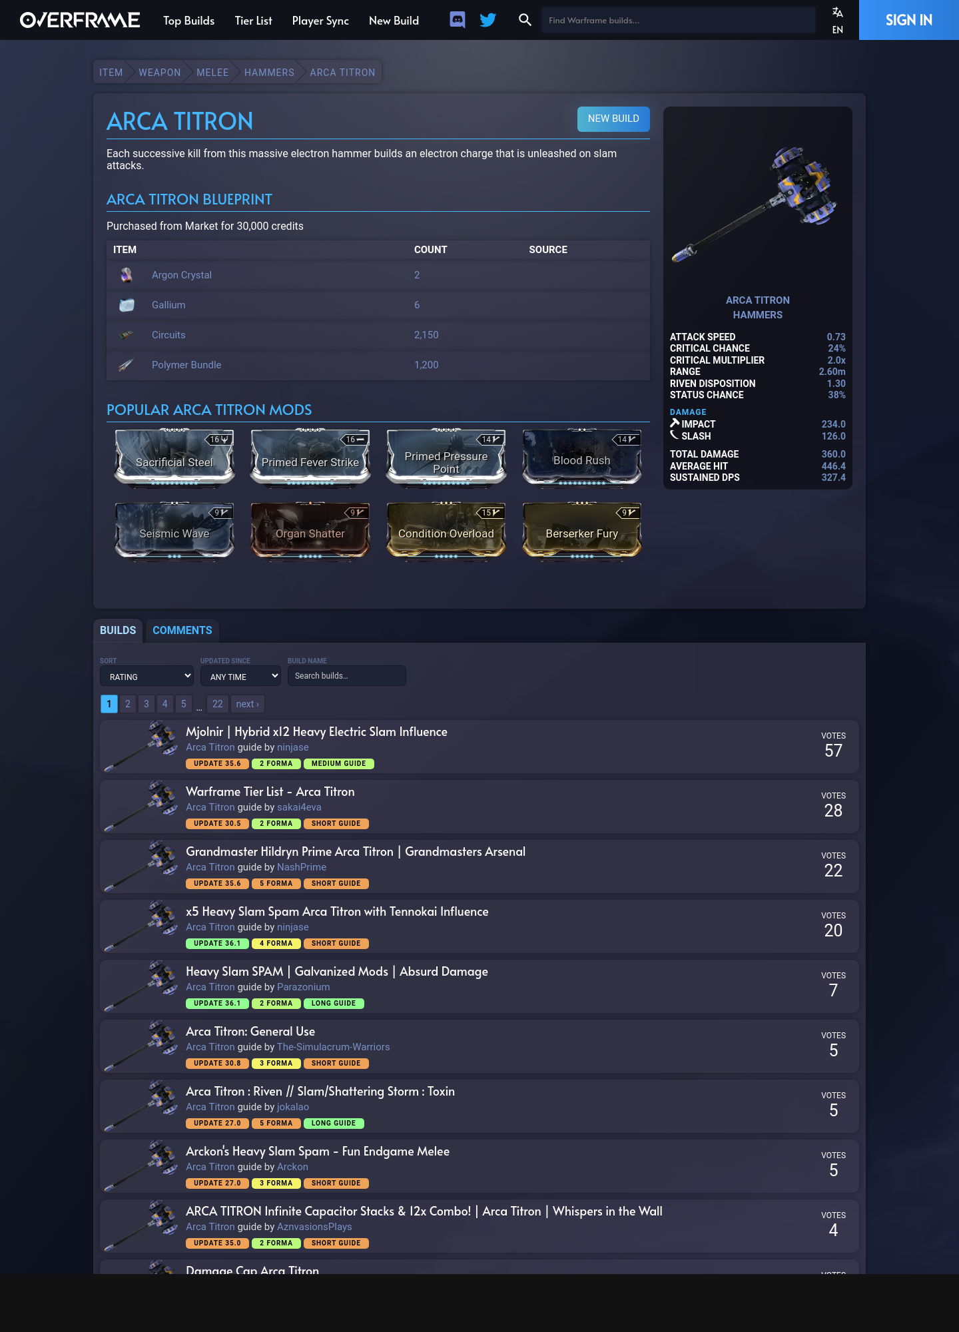Go to page 2 of builds
959x1332 pixels.
128,704
